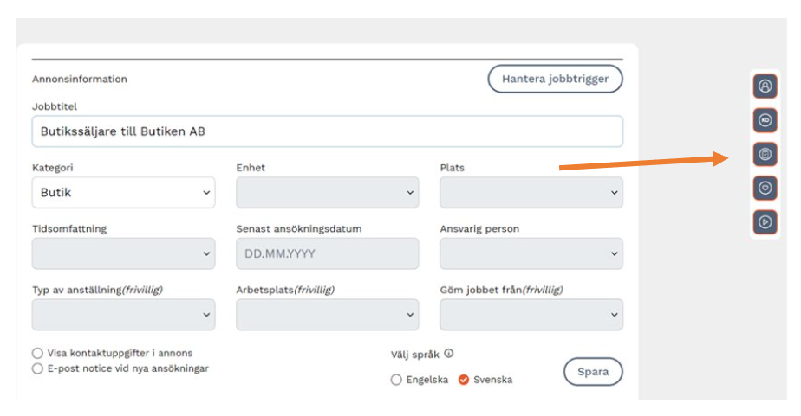Expand the Tidsomfattning dropdown
This screenshot has width=801, height=416.
tap(123, 254)
